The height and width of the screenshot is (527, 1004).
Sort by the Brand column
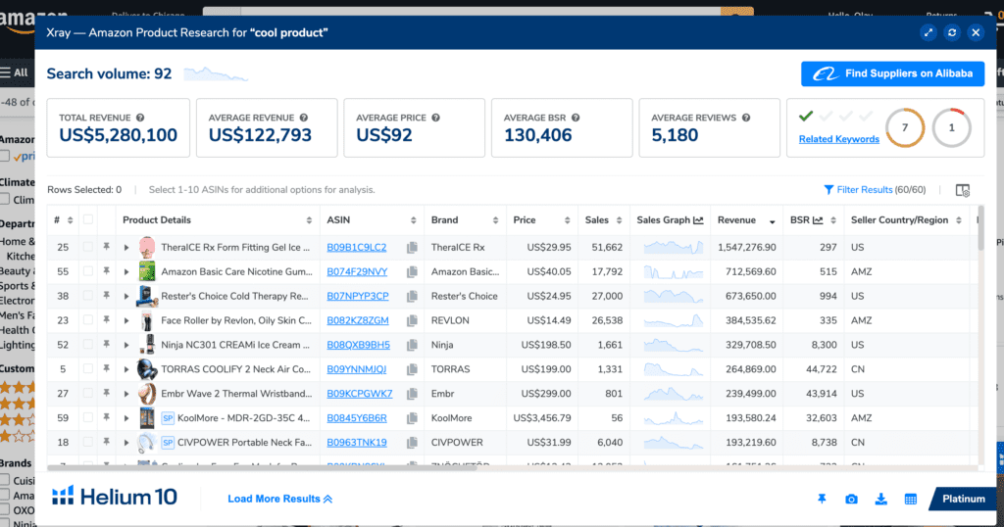[495, 220]
